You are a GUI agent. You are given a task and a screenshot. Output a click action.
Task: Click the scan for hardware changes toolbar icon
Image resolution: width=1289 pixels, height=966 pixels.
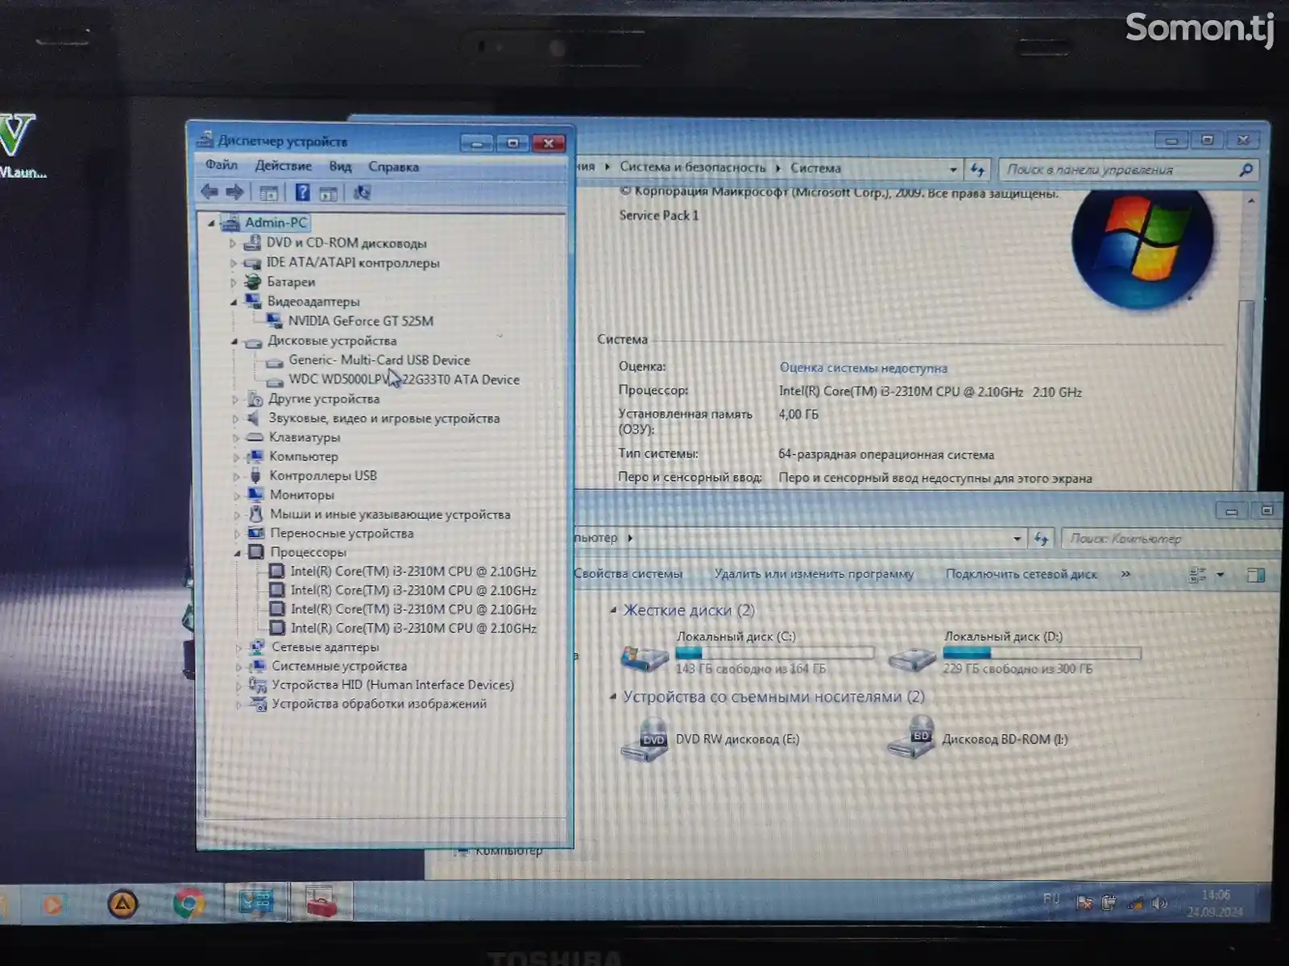(362, 192)
